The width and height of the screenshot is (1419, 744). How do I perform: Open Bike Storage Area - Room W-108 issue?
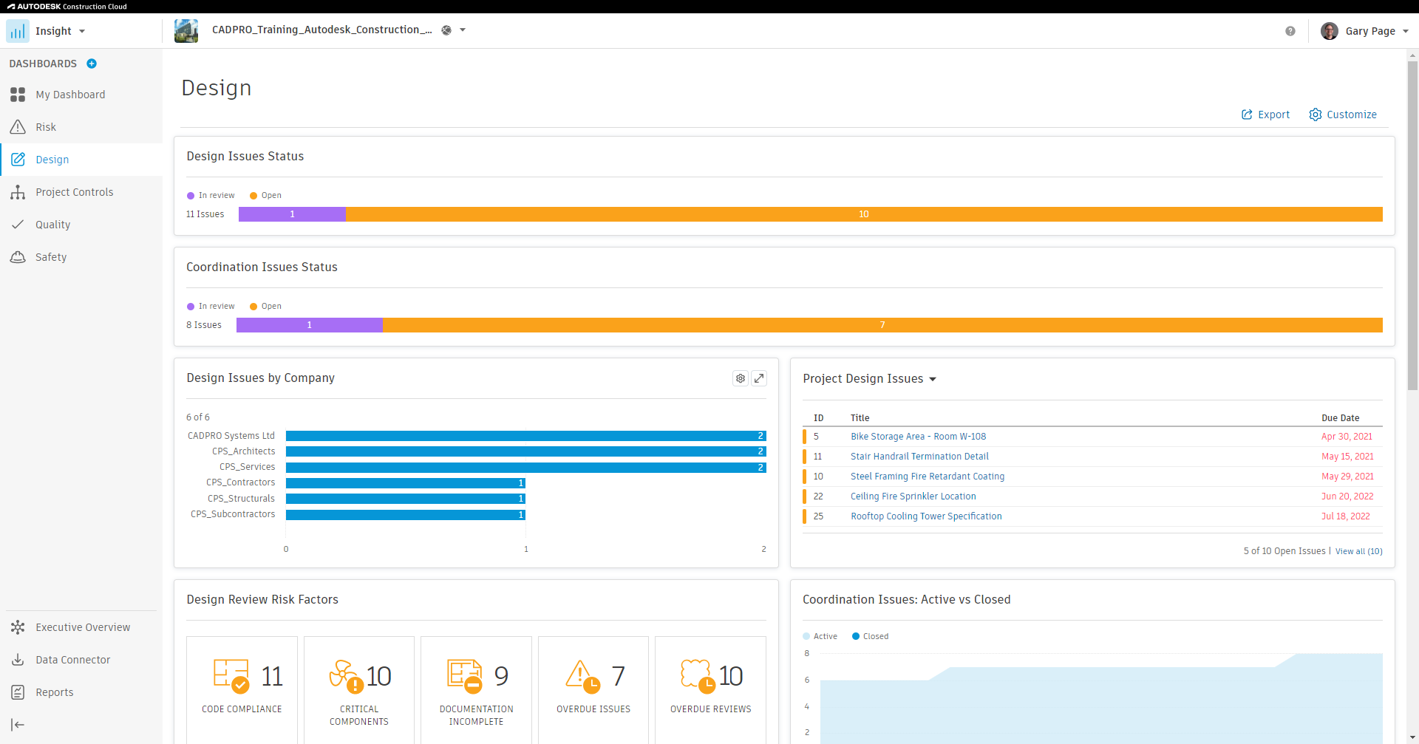click(x=918, y=437)
